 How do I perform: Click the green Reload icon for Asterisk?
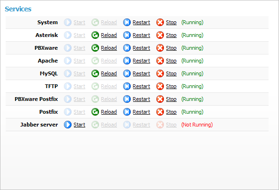coord(95,35)
